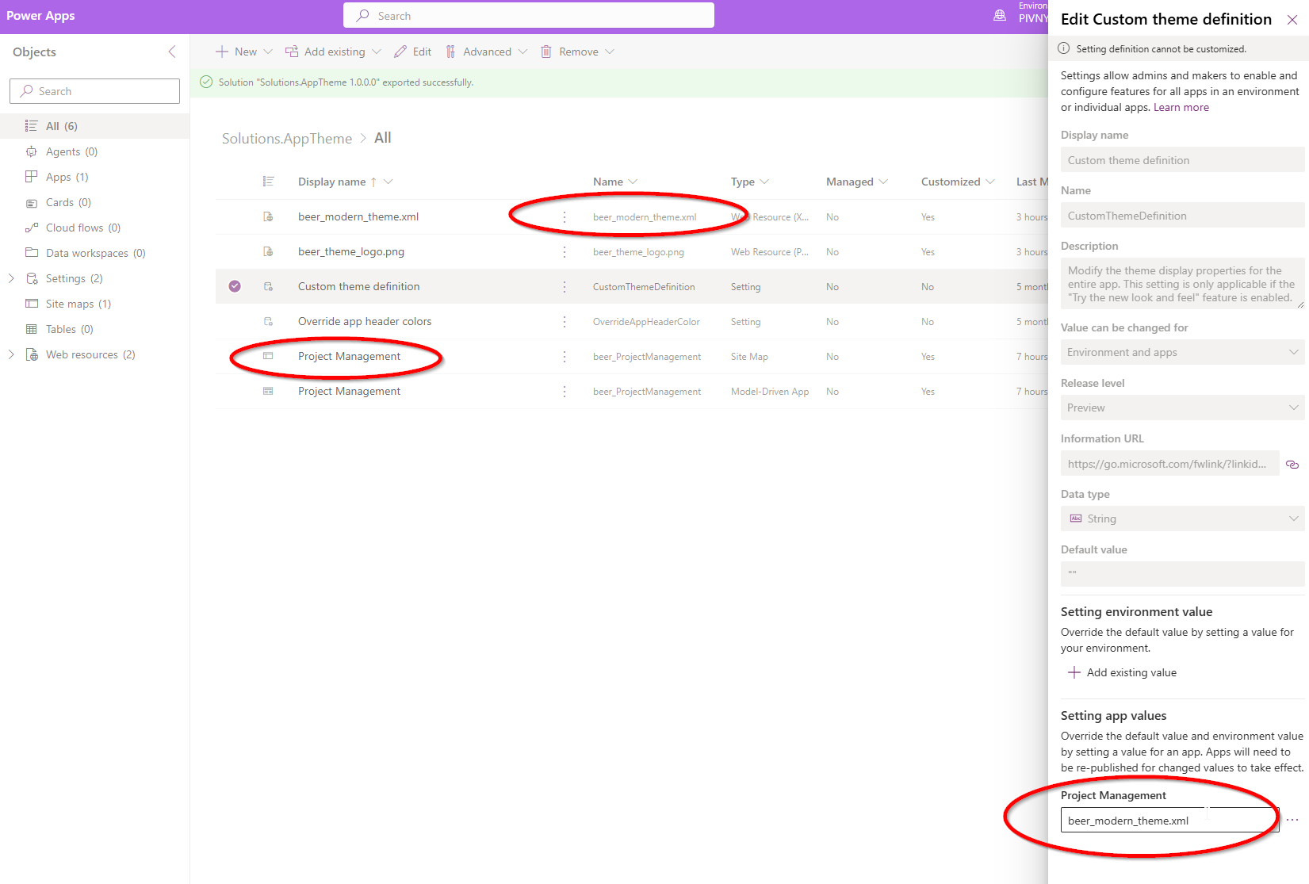Open the beer_modern_theme.xml display name link

pos(358,216)
